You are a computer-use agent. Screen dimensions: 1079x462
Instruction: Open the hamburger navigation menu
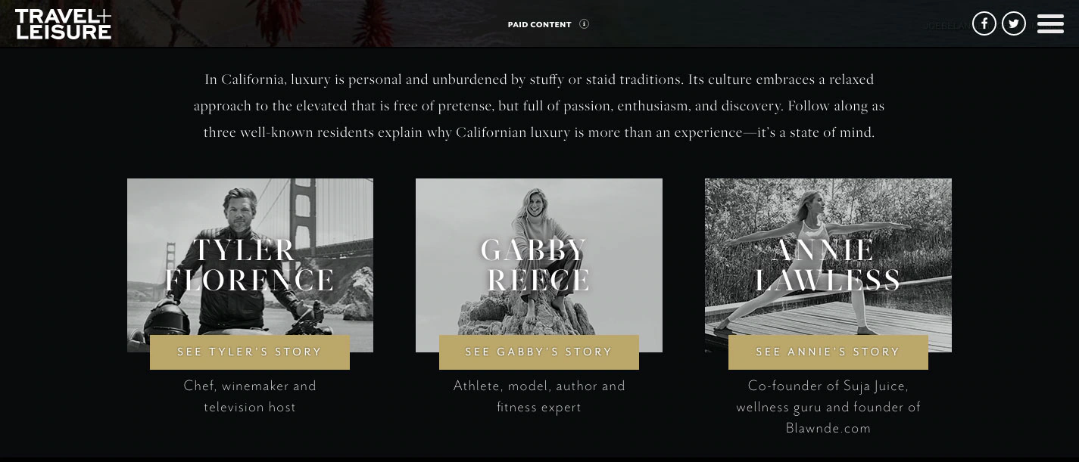click(1050, 23)
